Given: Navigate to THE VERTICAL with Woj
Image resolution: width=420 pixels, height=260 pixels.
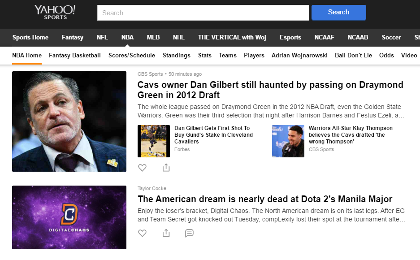Looking at the screenshot, I should (232, 37).
